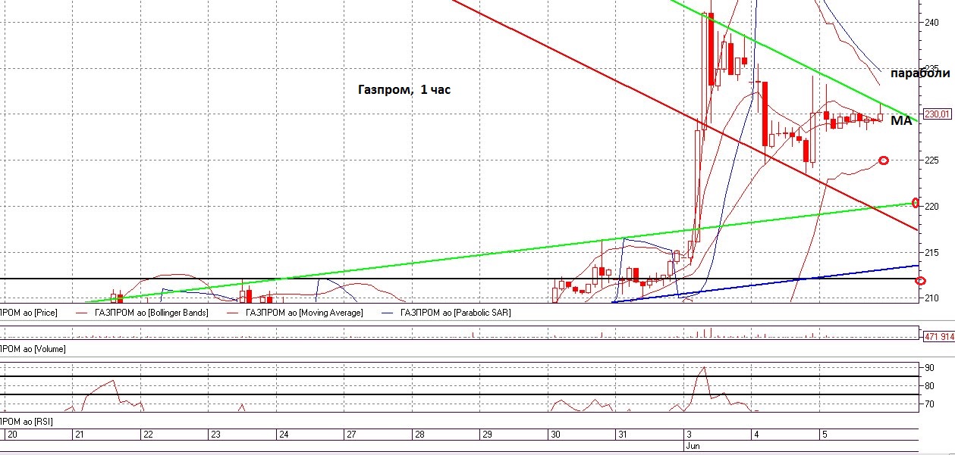The height and width of the screenshot is (455, 955).
Task: Click date label 22 on time axis
Action: point(148,435)
